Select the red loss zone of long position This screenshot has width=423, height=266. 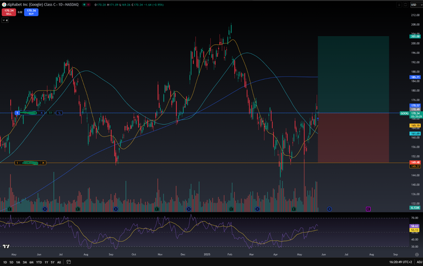[x=354, y=137]
